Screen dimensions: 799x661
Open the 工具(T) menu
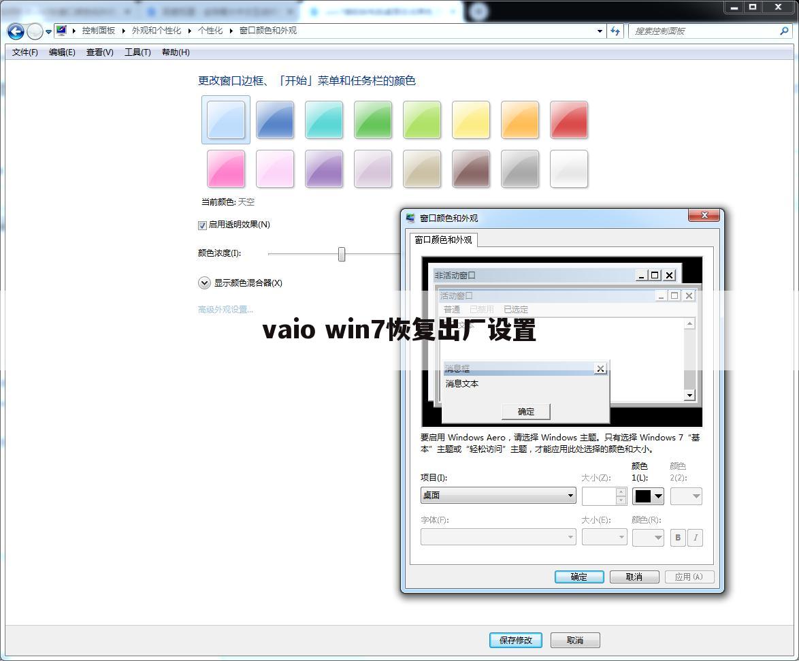[137, 52]
